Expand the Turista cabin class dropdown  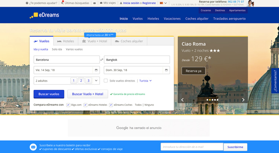145,81
